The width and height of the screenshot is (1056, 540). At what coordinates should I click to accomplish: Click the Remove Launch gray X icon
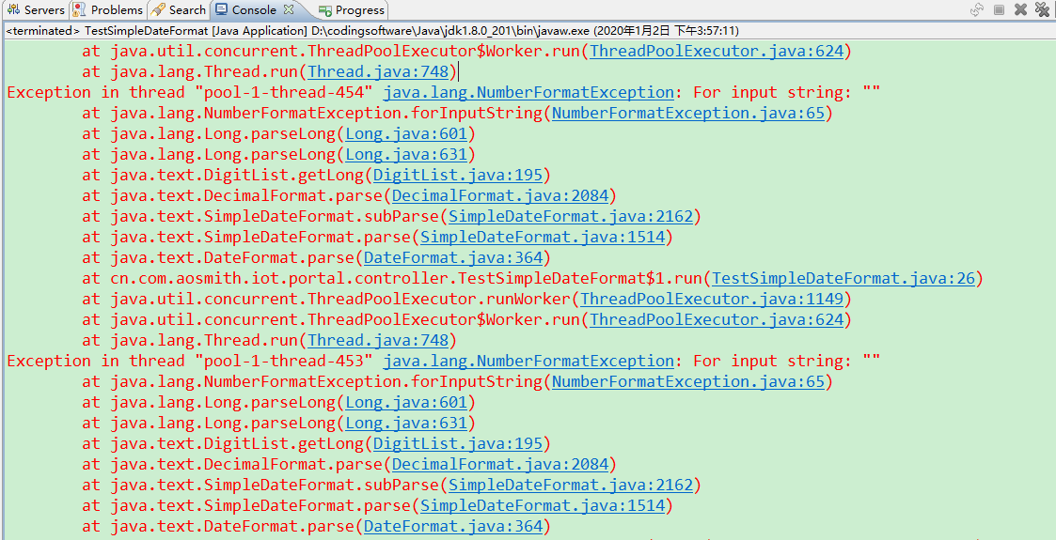1021,9
